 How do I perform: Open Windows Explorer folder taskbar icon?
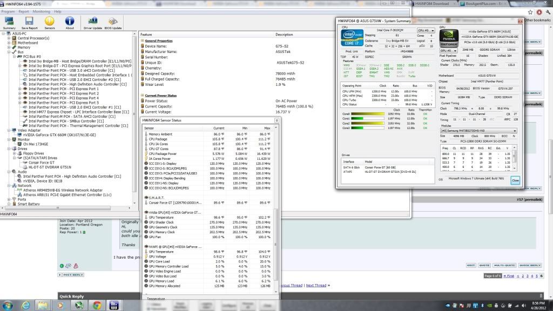[43, 306]
